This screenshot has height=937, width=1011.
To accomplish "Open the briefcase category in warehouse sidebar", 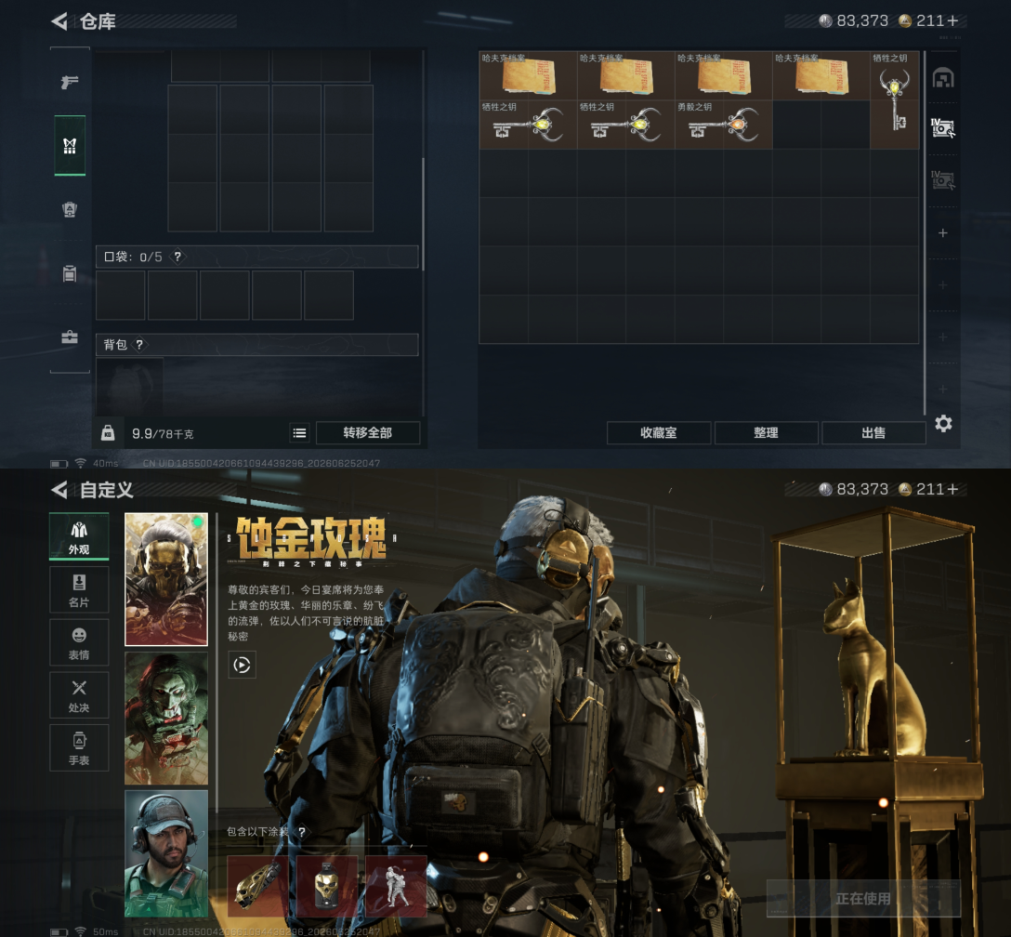I will [70, 337].
